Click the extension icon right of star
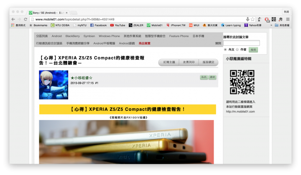This screenshot has width=301, height=175. click(x=259, y=19)
